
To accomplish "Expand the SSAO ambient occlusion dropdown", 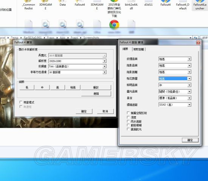I will click(x=175, y=105).
